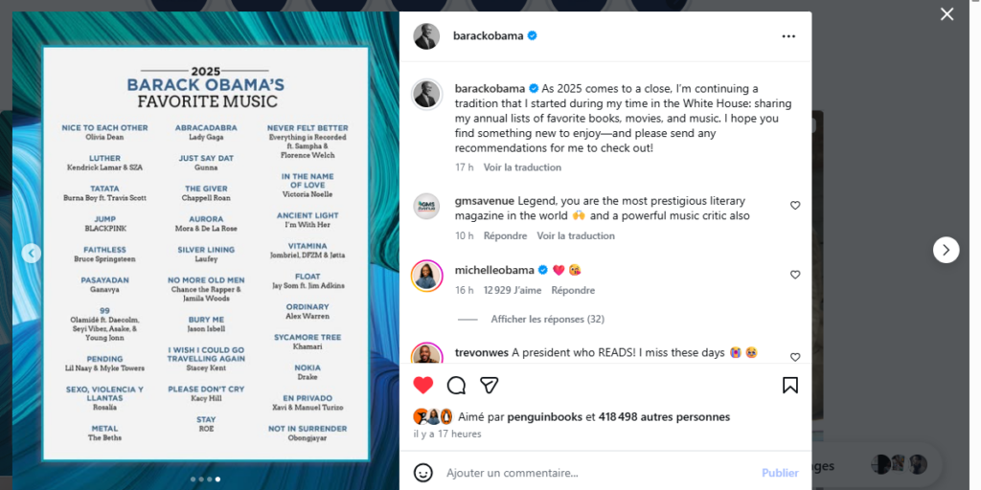Close the post viewer with the X
981x490 pixels.
947,13
